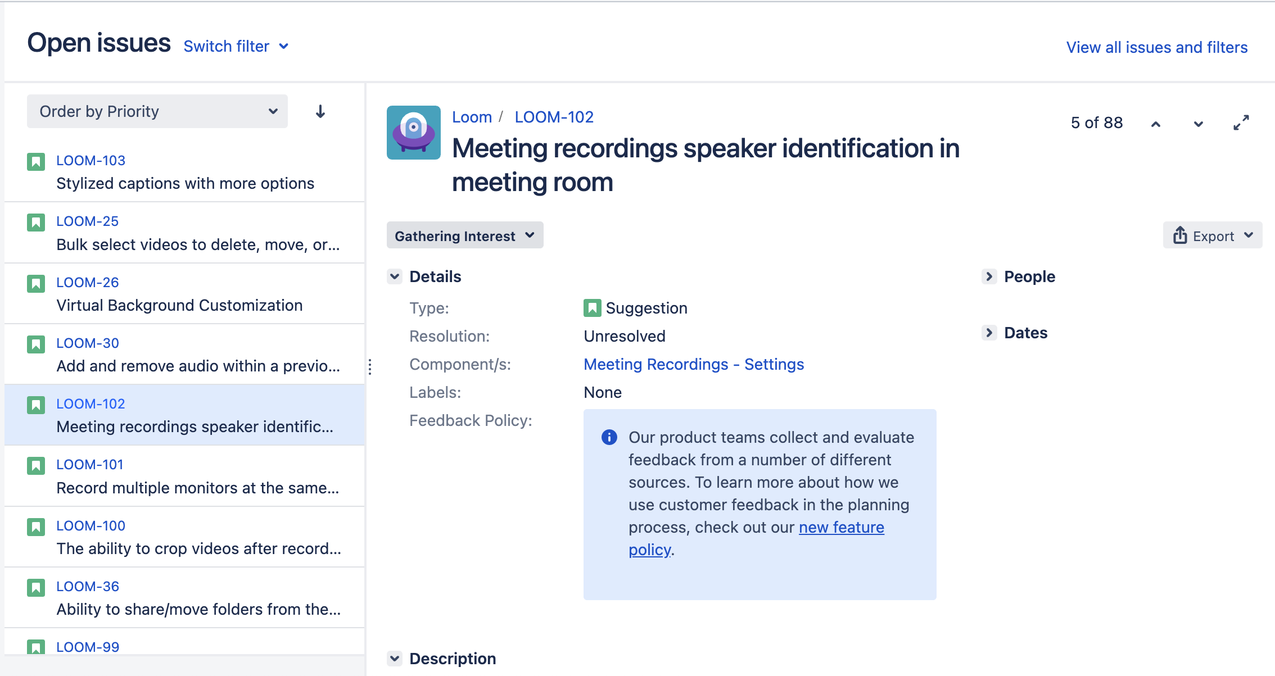Select issue LOOM-26 Virtual Background Customization

coord(179,305)
